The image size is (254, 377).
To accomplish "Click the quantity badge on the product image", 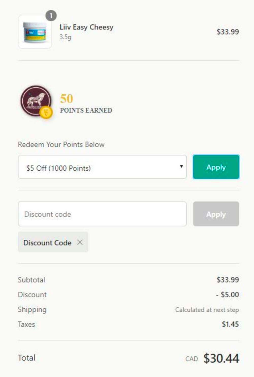I will (x=51, y=16).
